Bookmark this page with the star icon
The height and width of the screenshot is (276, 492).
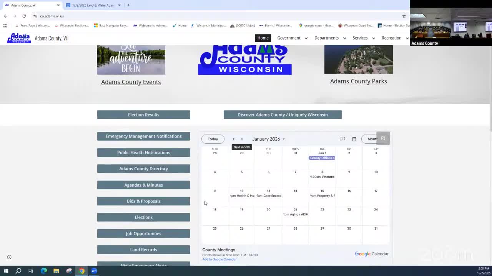pos(404,16)
